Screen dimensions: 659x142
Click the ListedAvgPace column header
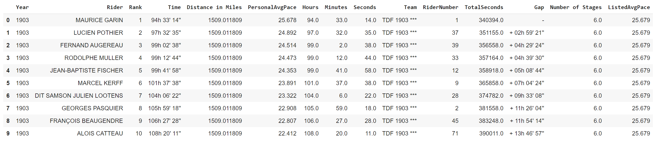pos(628,7)
